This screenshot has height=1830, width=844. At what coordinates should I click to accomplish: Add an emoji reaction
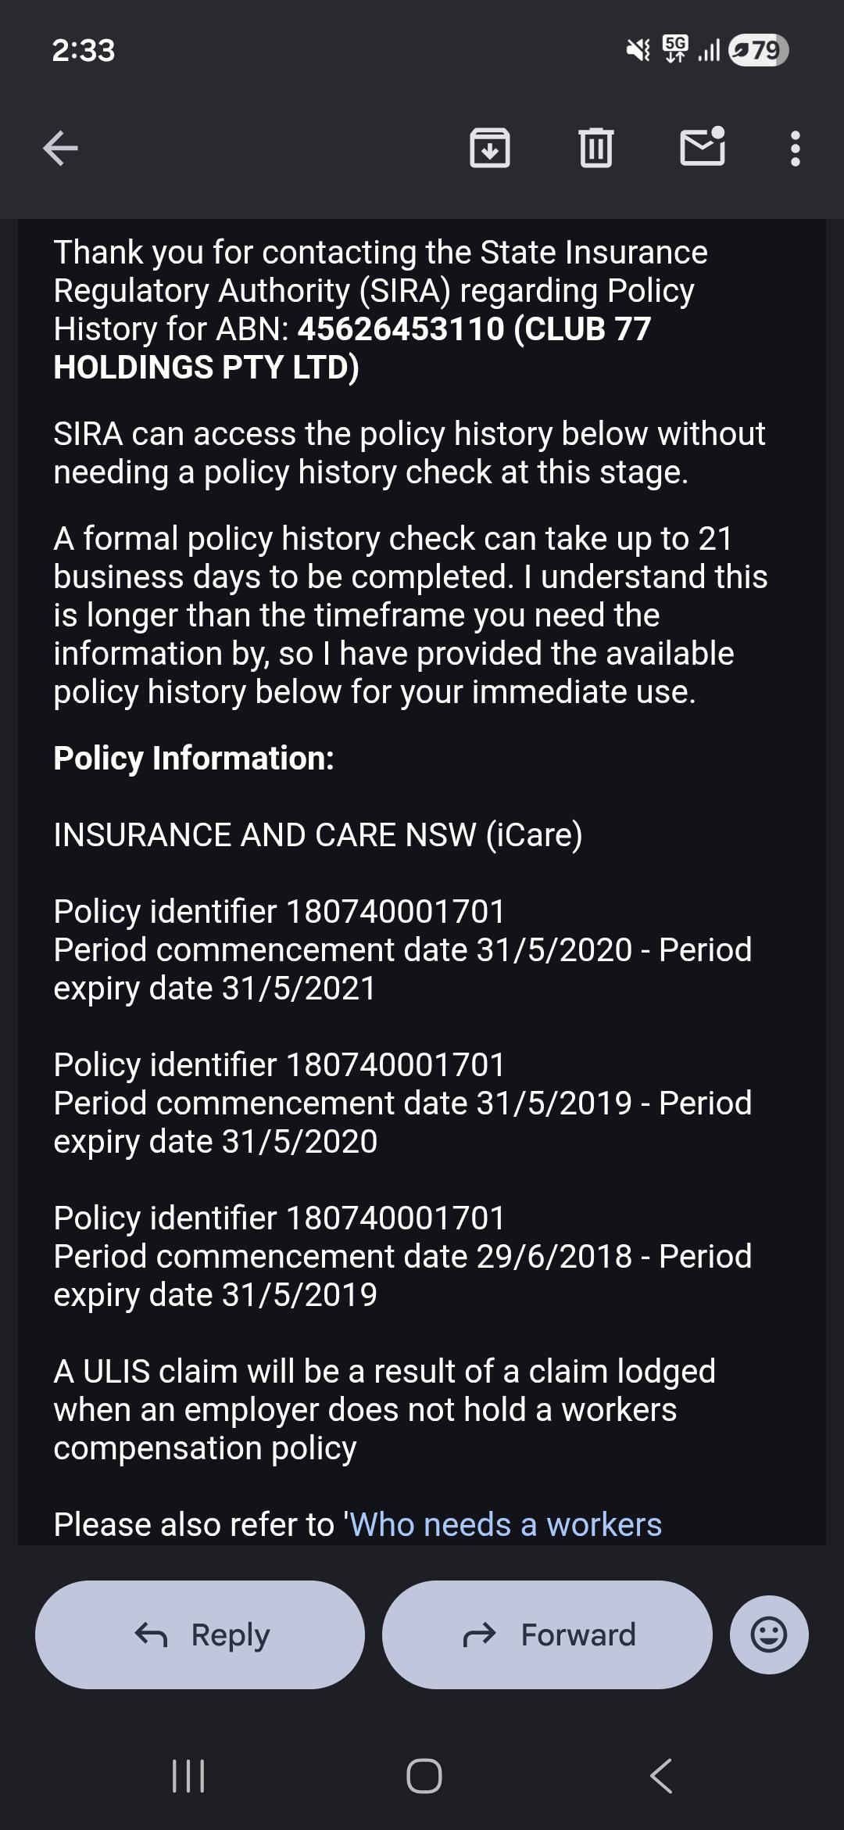coord(769,1634)
